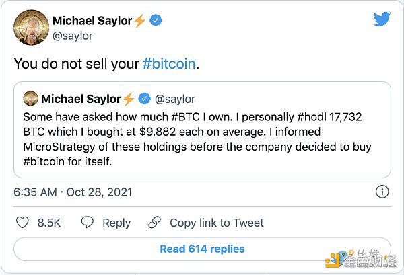Click the small avatar in quoted tweet
The image size is (404, 275).
[x=30, y=100]
